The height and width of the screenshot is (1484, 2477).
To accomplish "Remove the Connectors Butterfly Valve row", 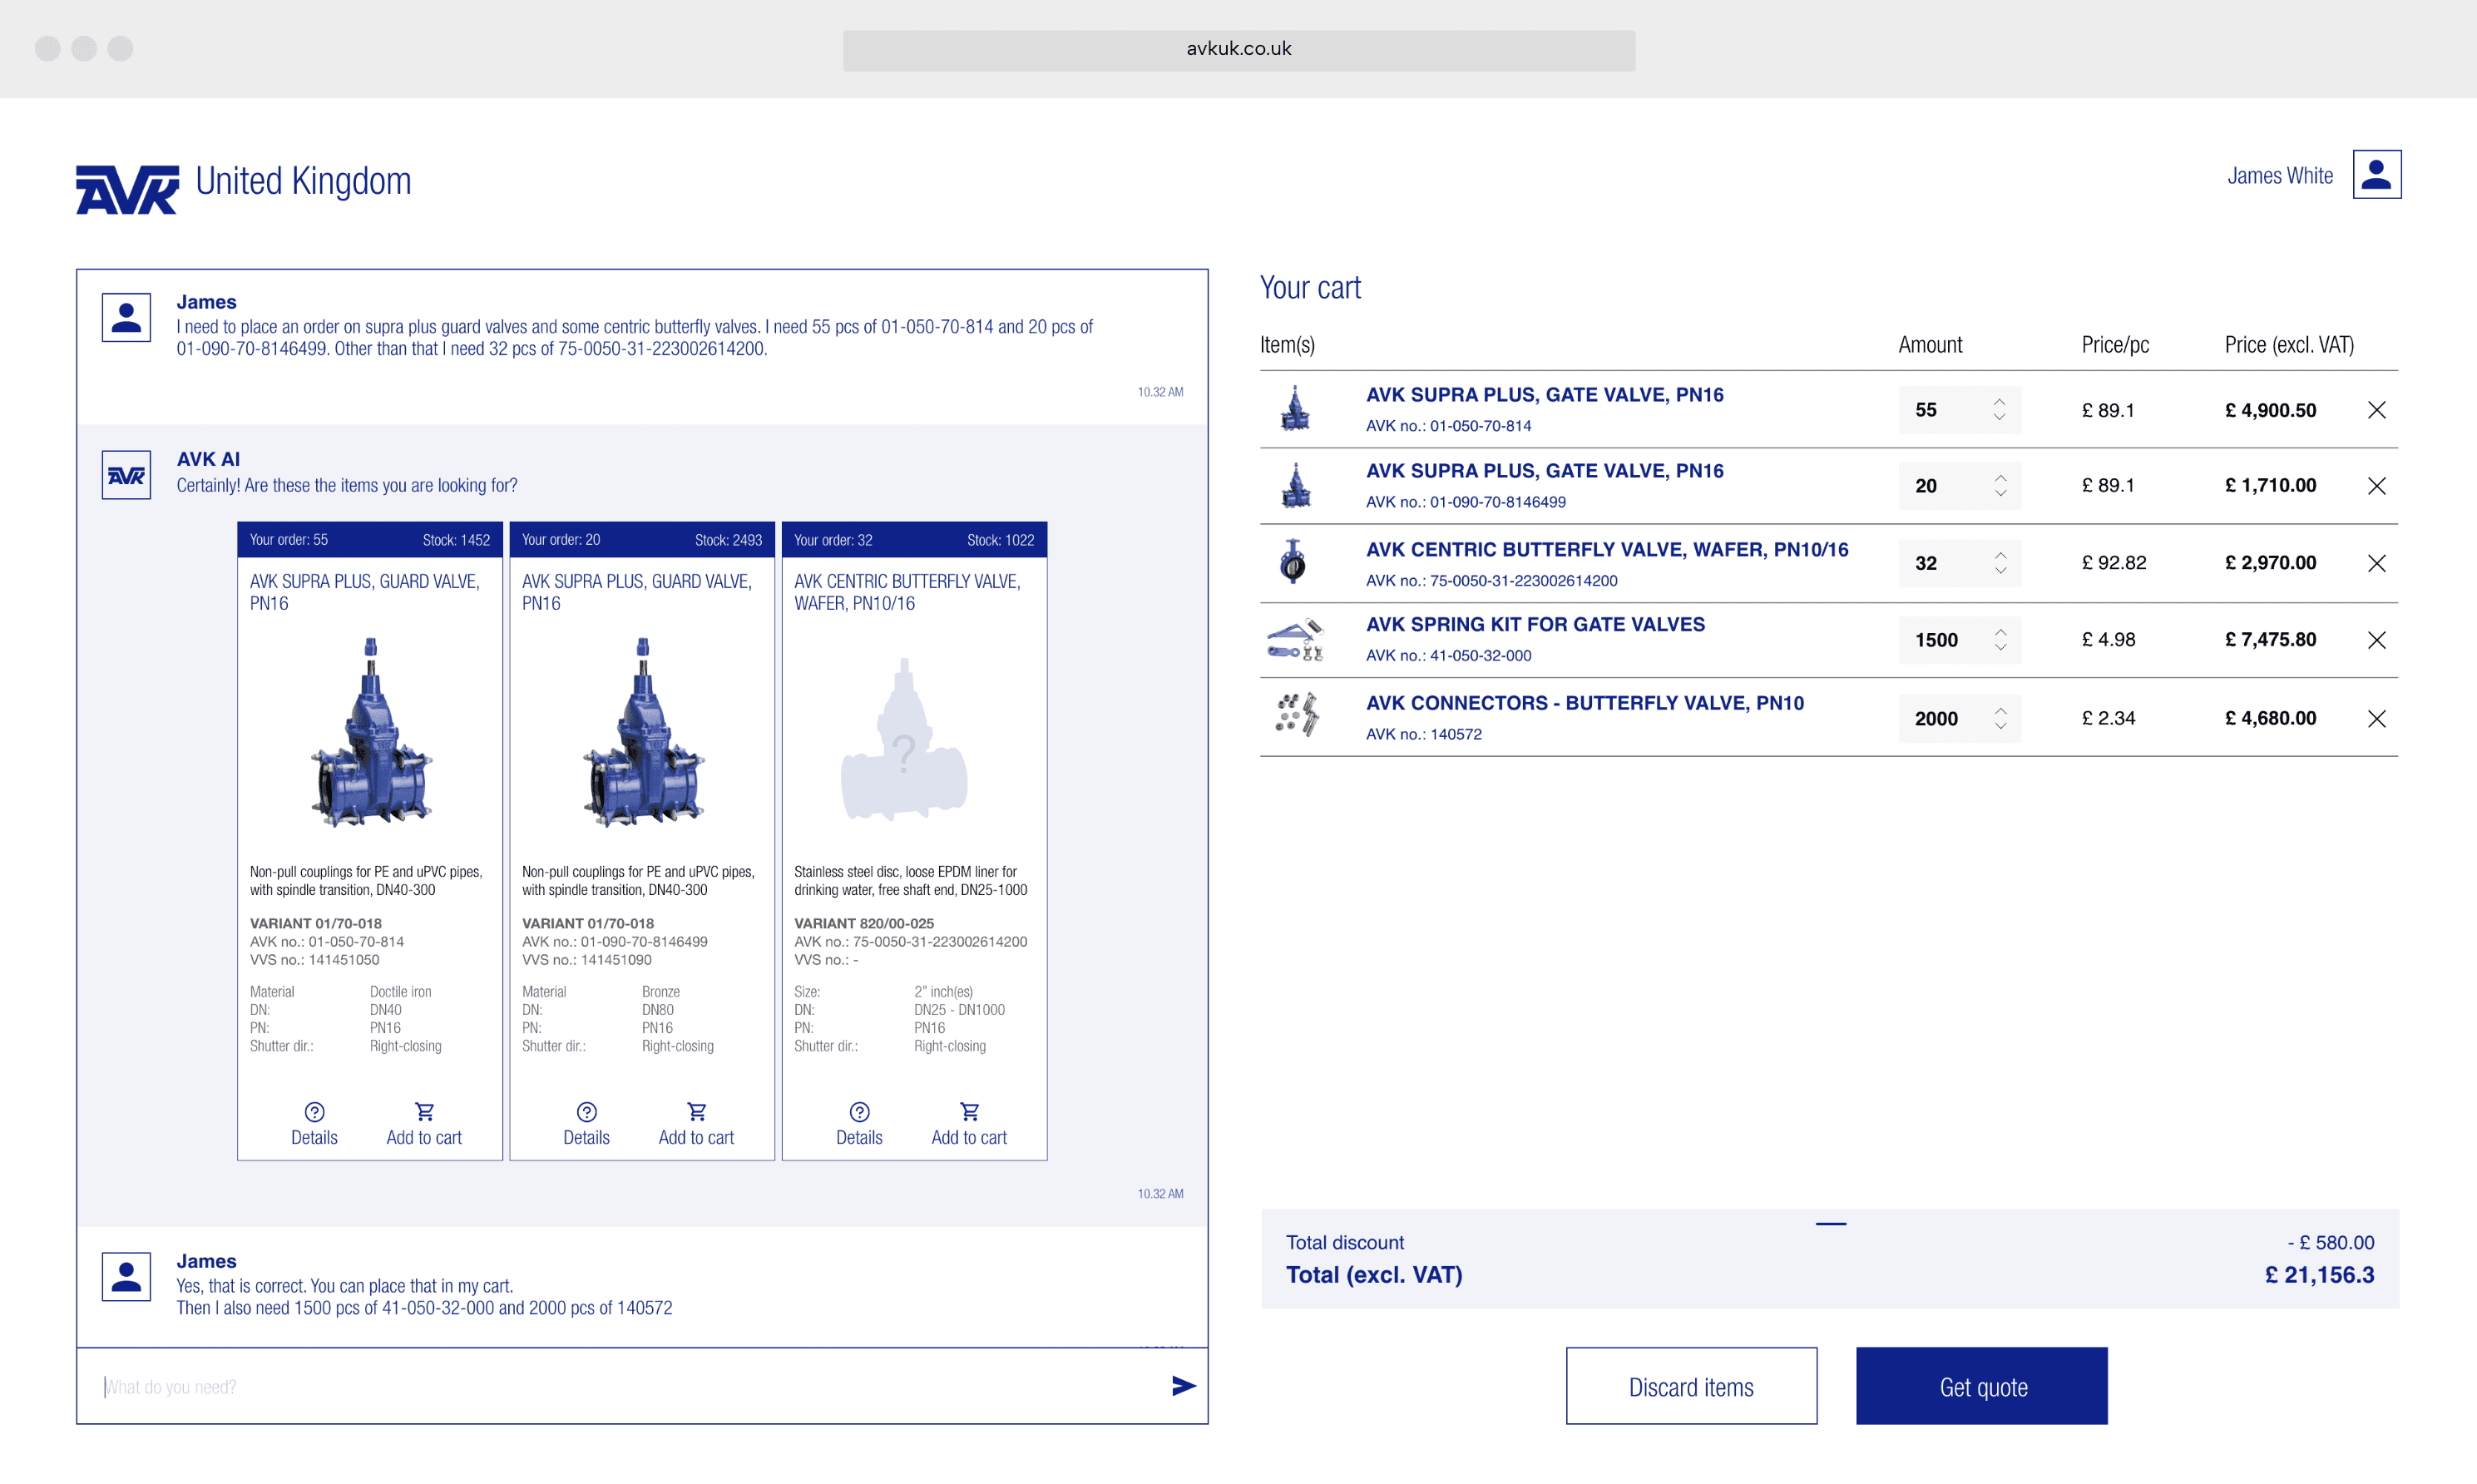I will [x=2376, y=718].
